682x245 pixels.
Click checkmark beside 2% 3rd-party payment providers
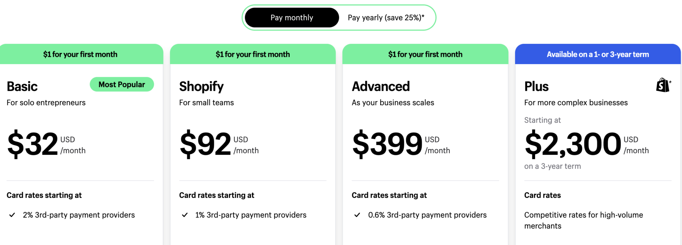pyautogui.click(x=12, y=215)
